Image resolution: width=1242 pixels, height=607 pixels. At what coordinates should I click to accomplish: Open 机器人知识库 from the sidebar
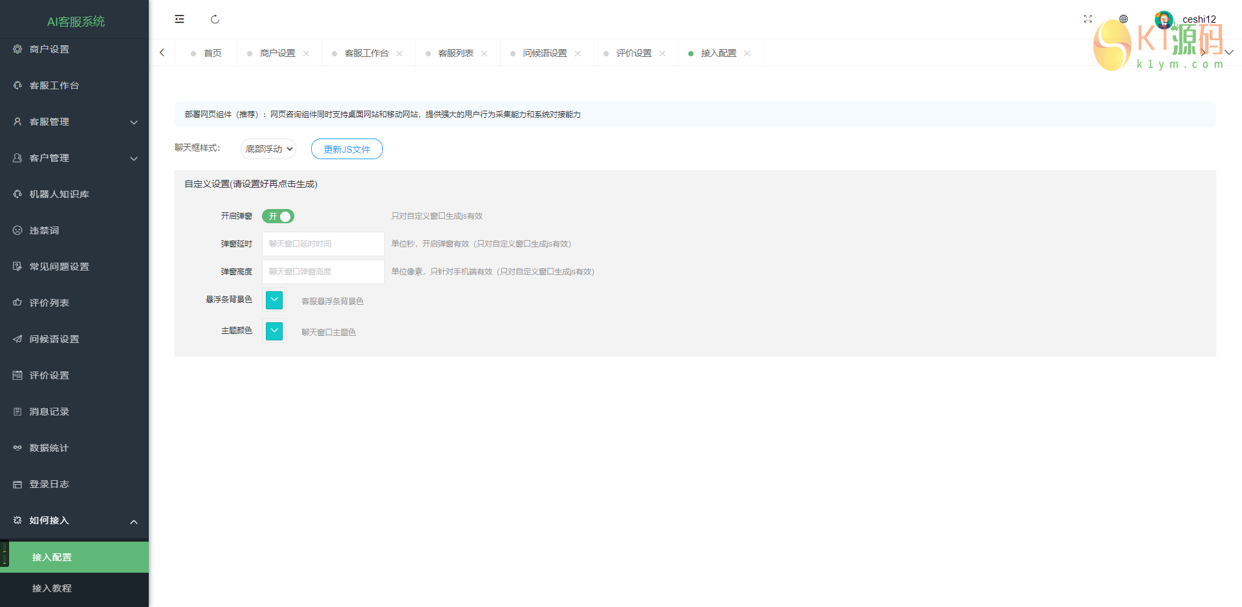(59, 194)
